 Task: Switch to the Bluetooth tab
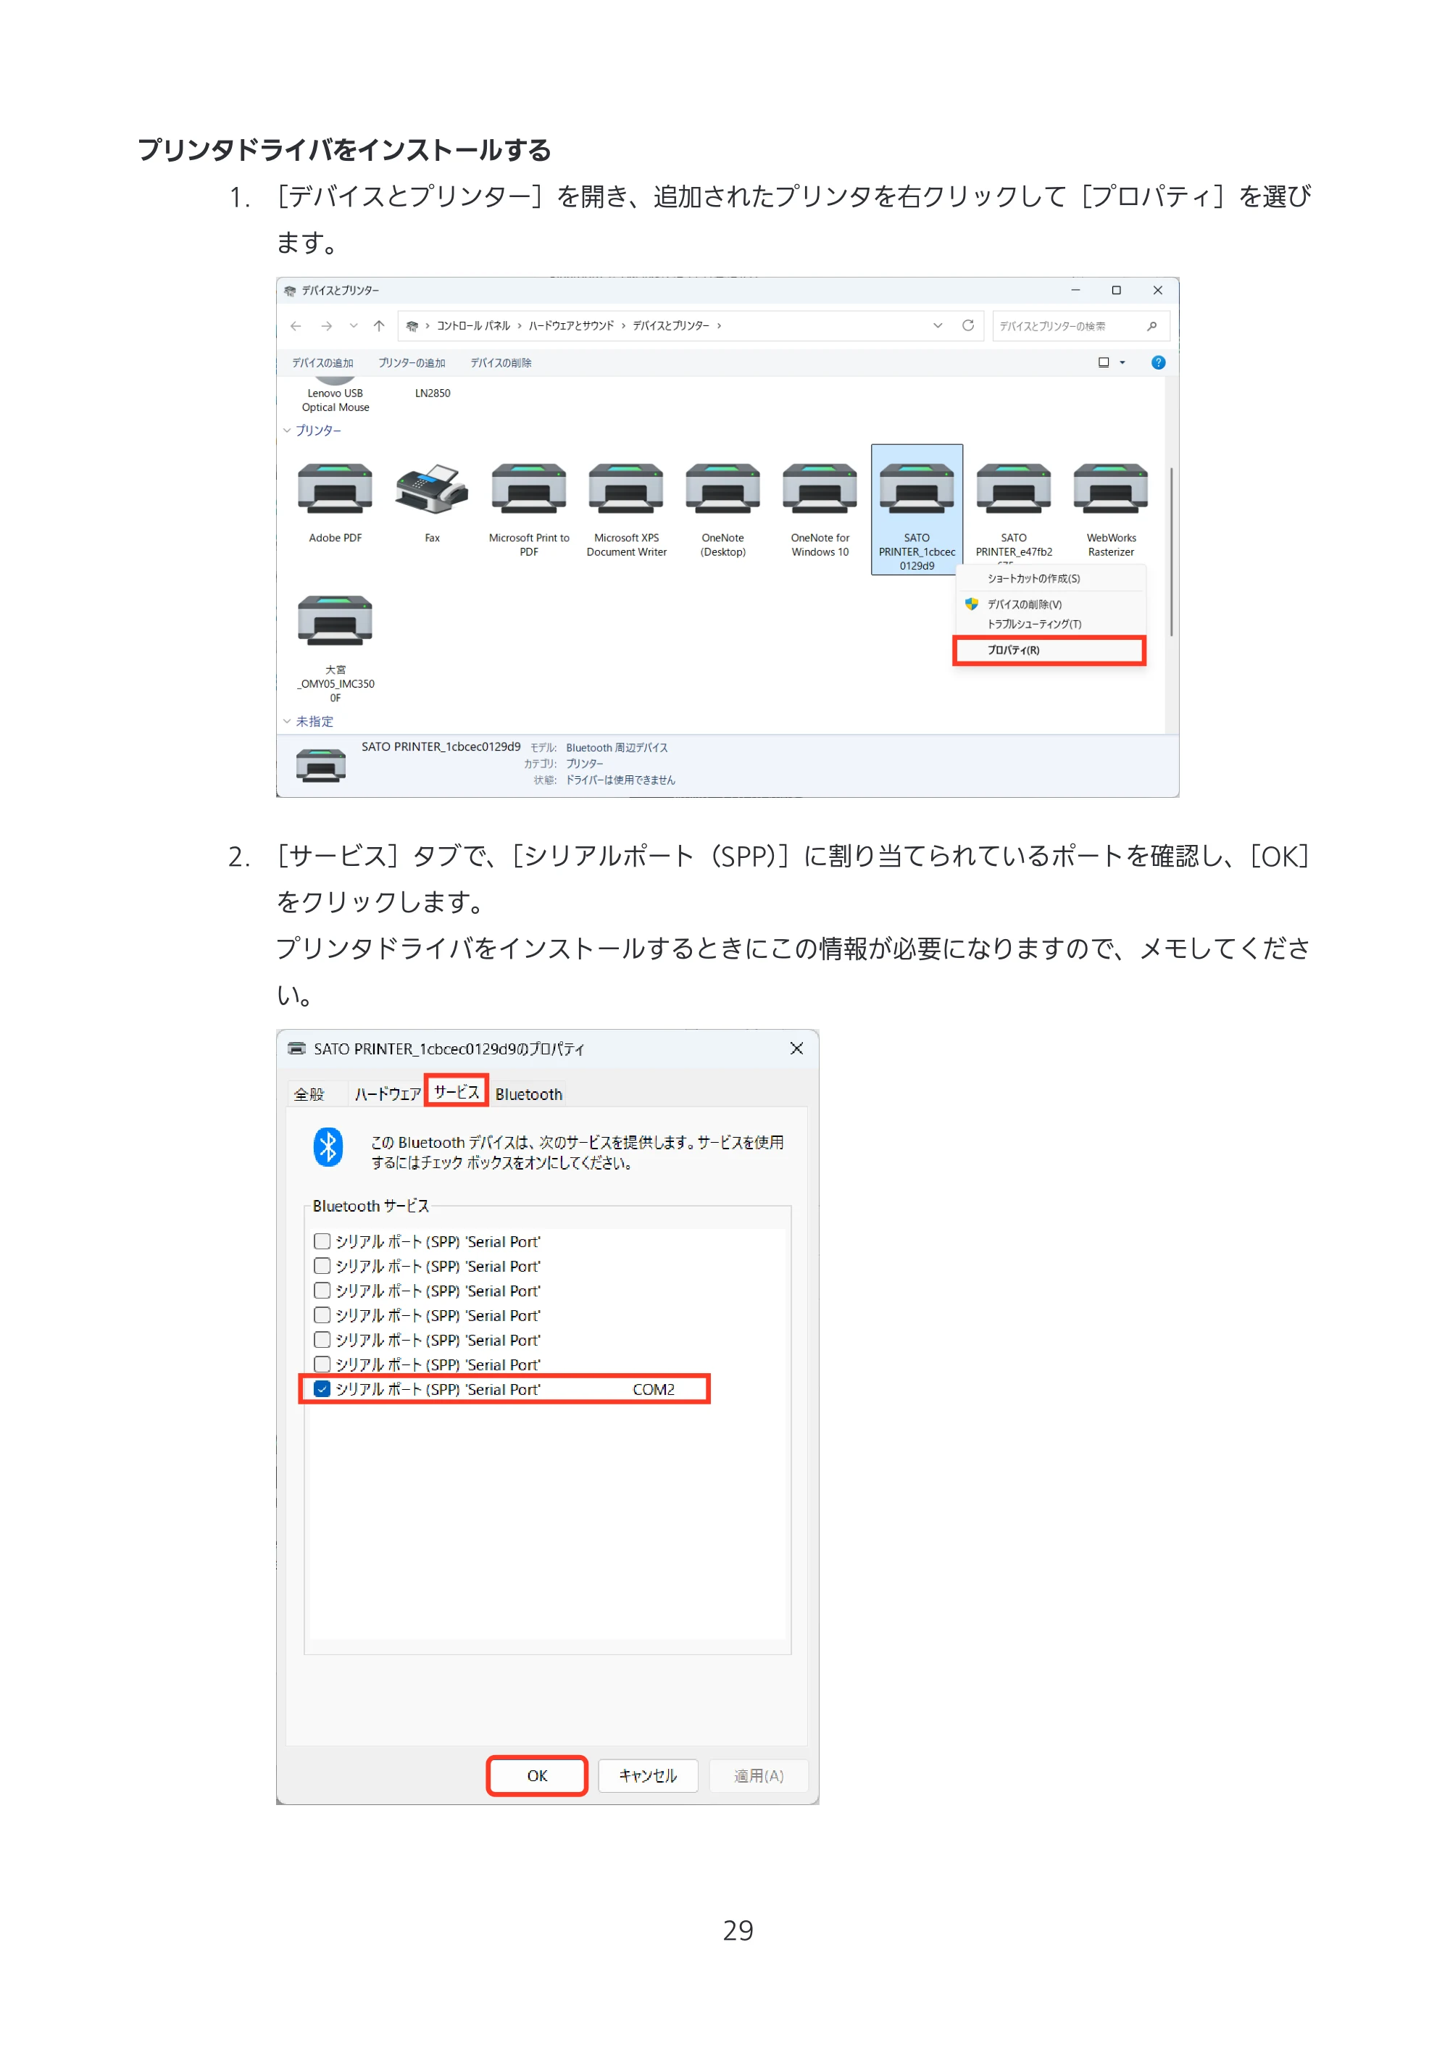pyautogui.click(x=528, y=1093)
